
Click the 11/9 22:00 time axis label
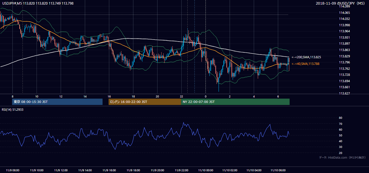click(x=181, y=170)
